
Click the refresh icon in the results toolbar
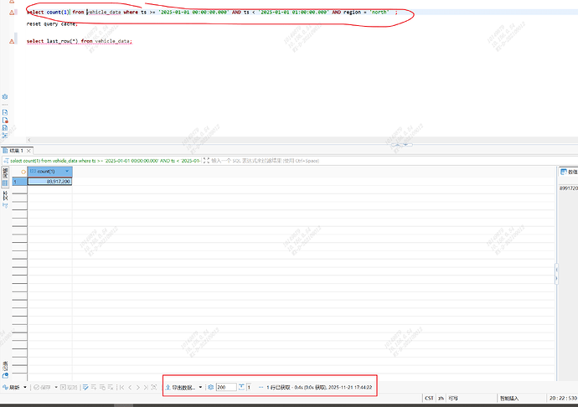pos(6,387)
